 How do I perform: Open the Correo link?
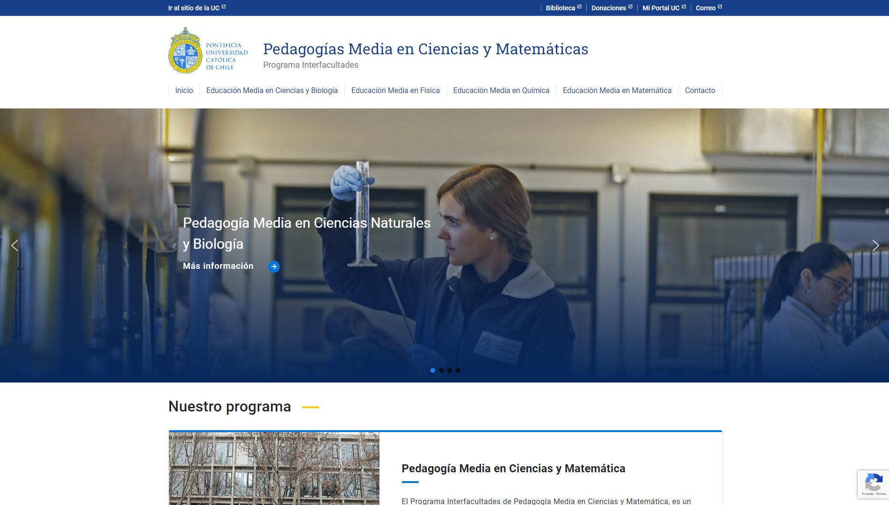(x=709, y=8)
